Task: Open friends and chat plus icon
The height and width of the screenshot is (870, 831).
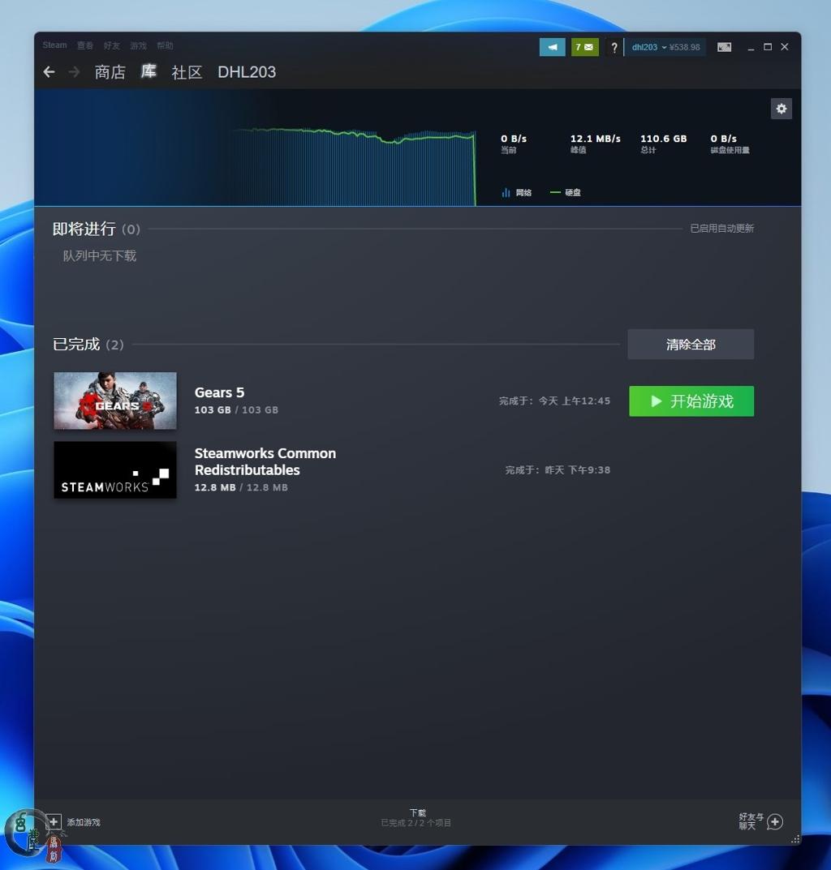Action: tap(775, 821)
